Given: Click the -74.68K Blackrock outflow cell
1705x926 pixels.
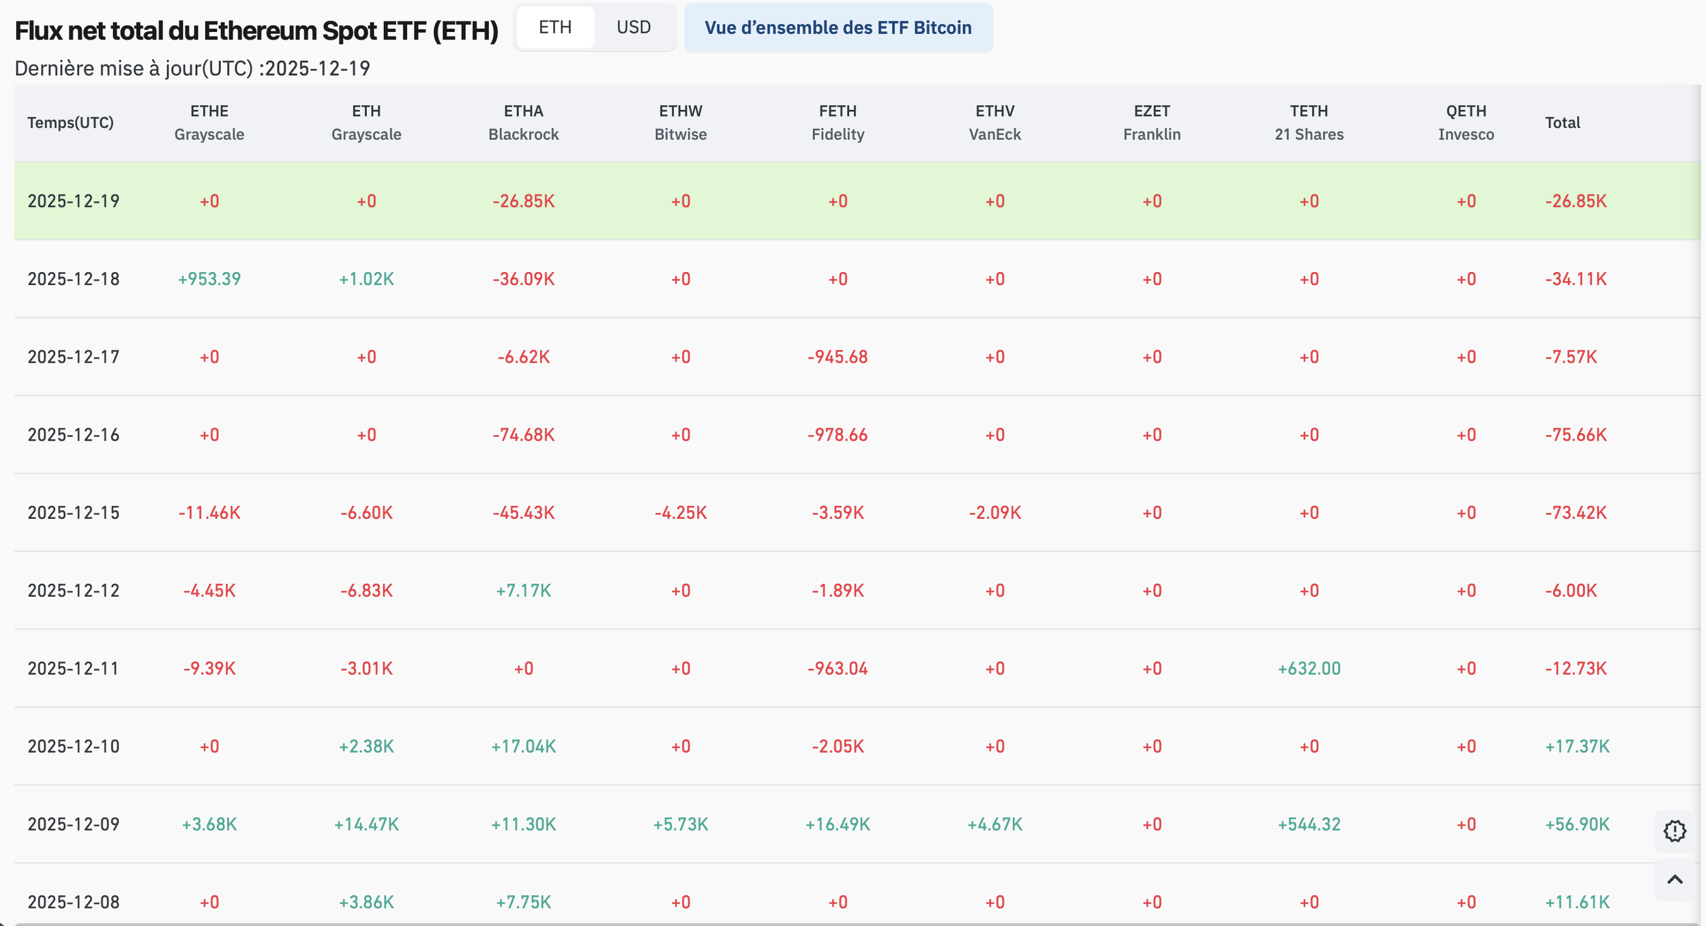Looking at the screenshot, I should pos(523,435).
